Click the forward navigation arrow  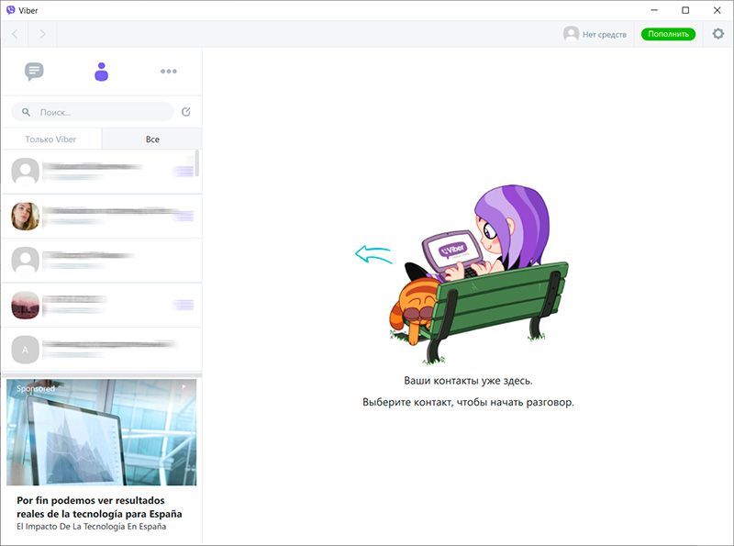42,35
